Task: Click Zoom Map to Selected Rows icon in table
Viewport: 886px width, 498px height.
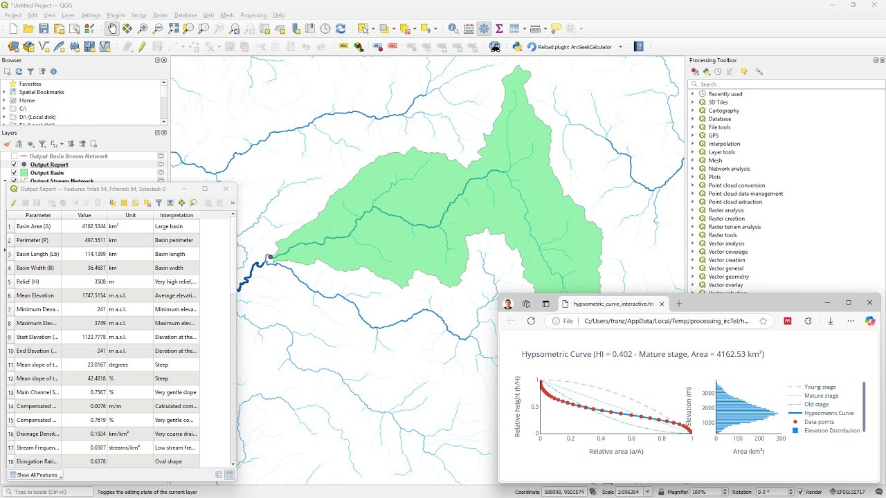Action: click(193, 203)
